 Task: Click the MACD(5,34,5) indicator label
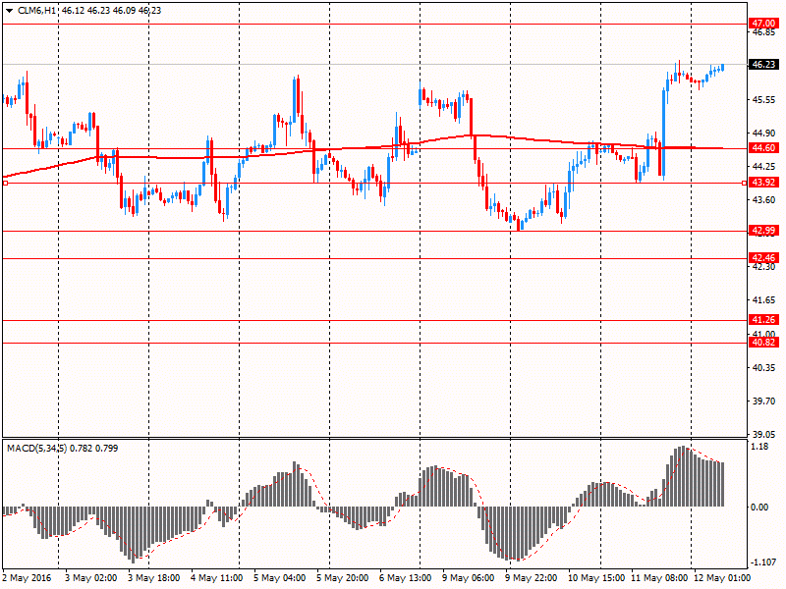tap(36, 449)
